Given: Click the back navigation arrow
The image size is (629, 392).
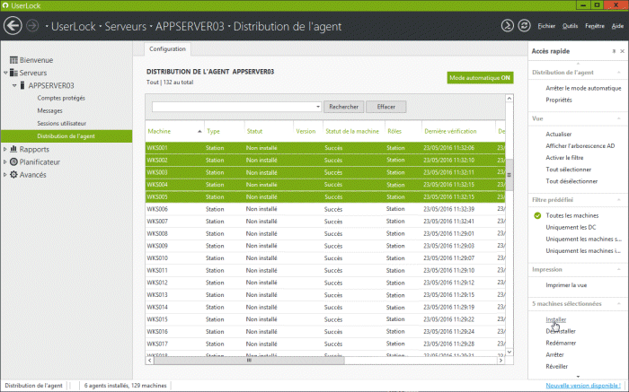Looking at the screenshot, I should [x=13, y=26].
